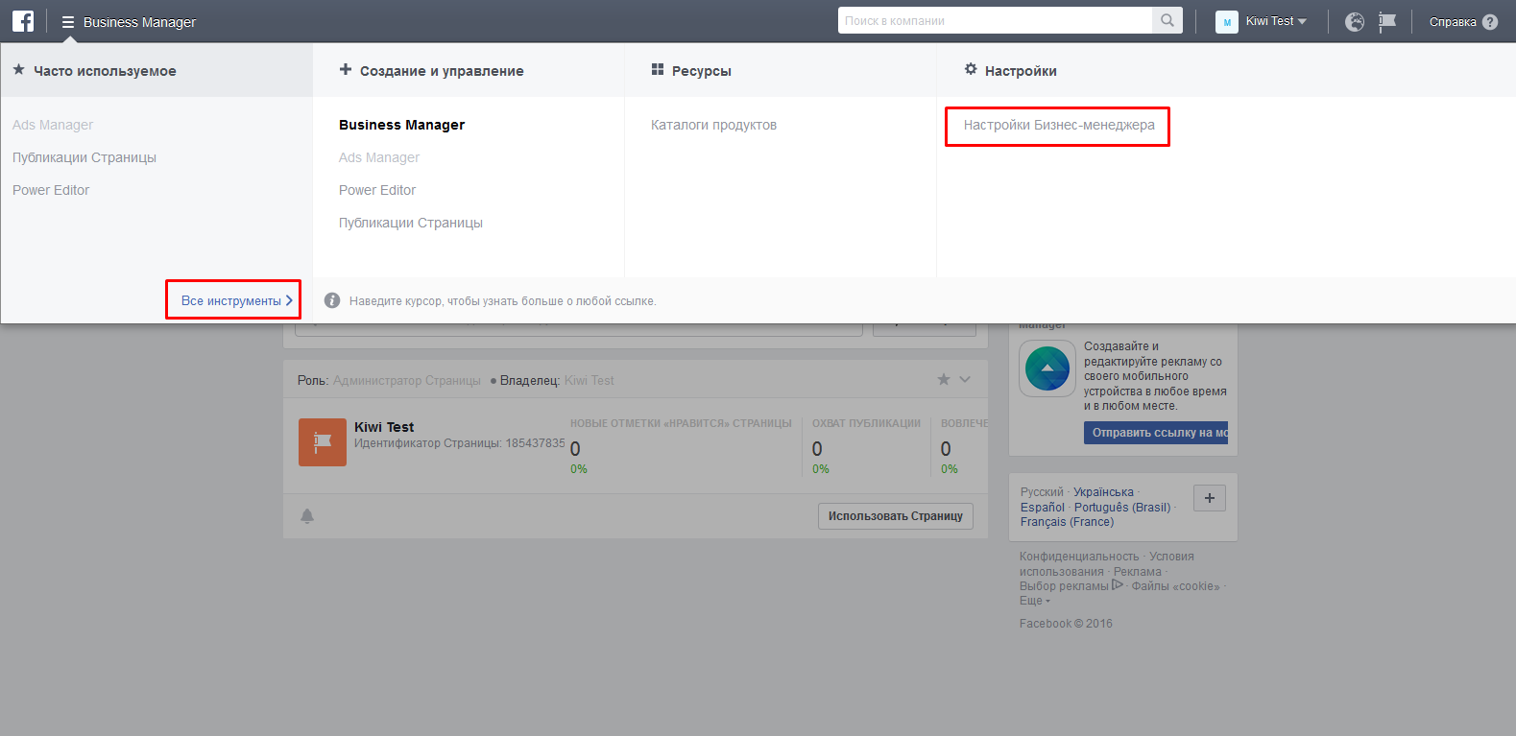Screen dimensions: 1516x736
Task: Toggle the hamburger menu icon
Action: (x=68, y=22)
